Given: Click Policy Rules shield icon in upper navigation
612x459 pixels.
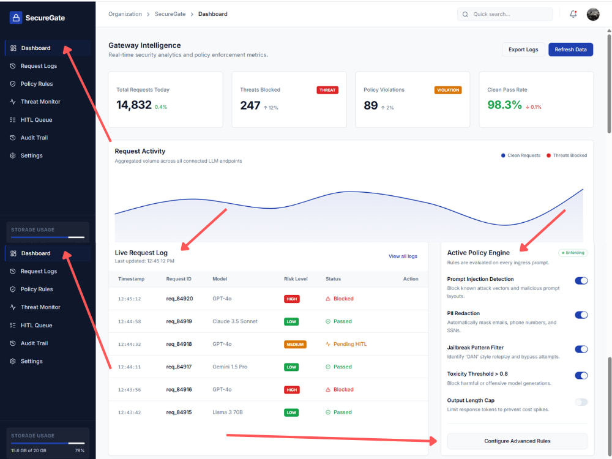Looking at the screenshot, I should 12,84.
